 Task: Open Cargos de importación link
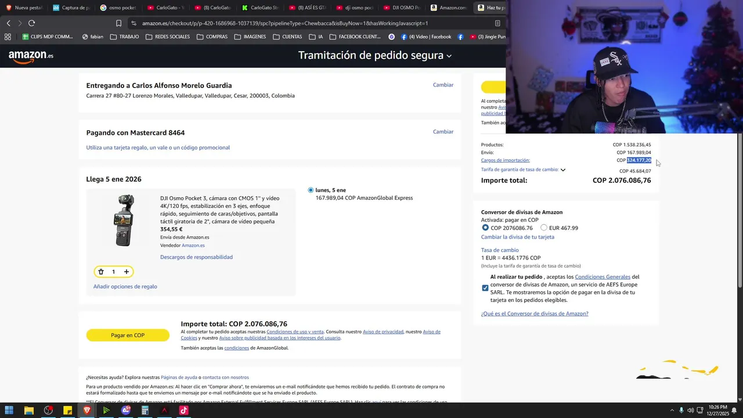(505, 160)
